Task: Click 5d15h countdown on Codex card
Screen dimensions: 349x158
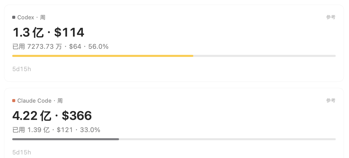Action: [x=22, y=69]
